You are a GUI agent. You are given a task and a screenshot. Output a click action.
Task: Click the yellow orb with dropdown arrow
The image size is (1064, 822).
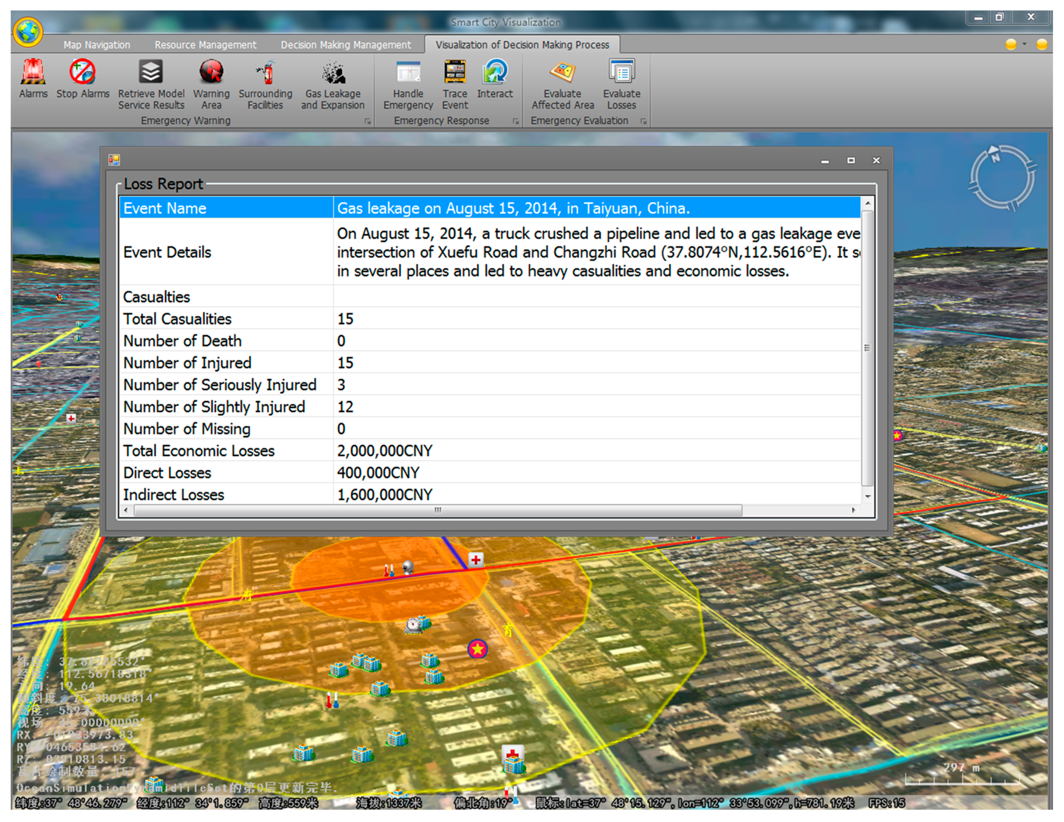point(1011,44)
